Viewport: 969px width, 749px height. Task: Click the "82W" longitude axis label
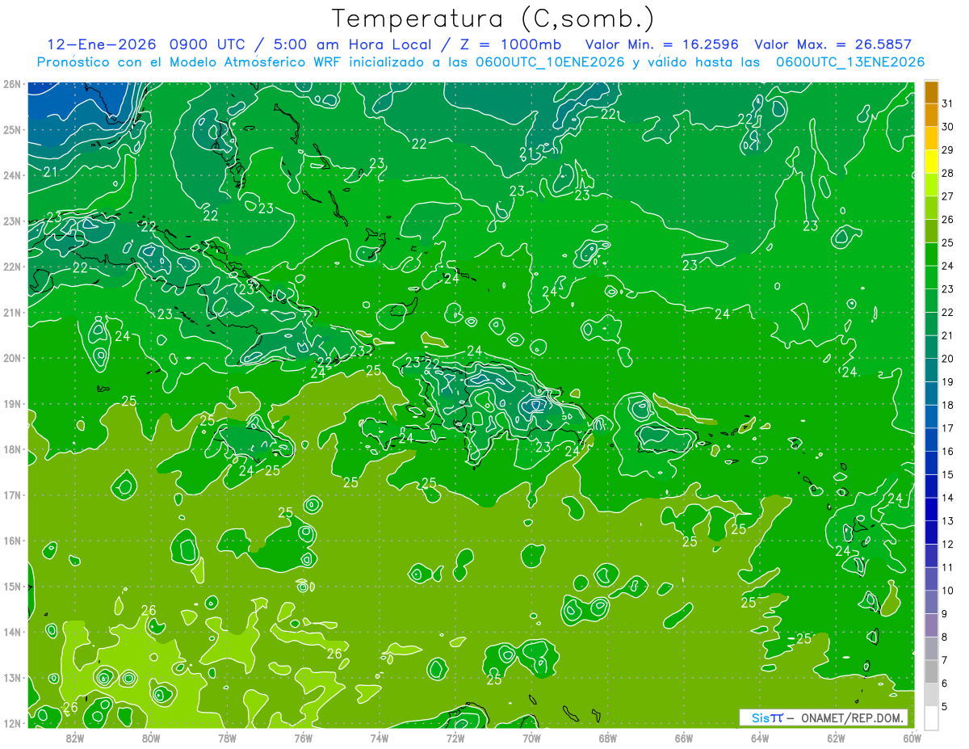75,738
